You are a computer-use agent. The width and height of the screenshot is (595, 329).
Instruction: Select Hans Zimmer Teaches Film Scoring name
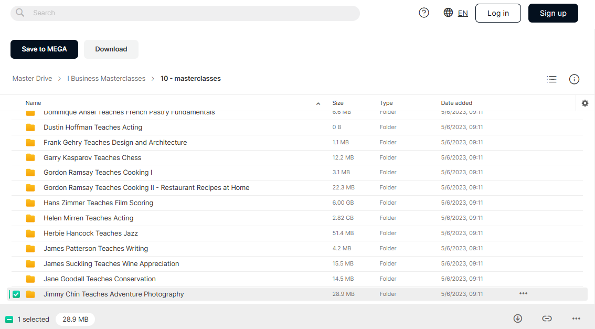point(98,203)
